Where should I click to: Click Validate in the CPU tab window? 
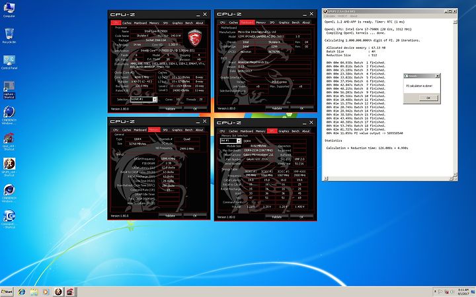coord(170,108)
